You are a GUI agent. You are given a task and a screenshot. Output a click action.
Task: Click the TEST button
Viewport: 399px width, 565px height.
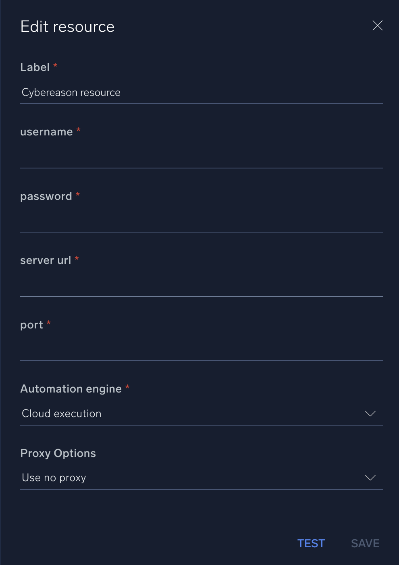pyautogui.click(x=311, y=543)
